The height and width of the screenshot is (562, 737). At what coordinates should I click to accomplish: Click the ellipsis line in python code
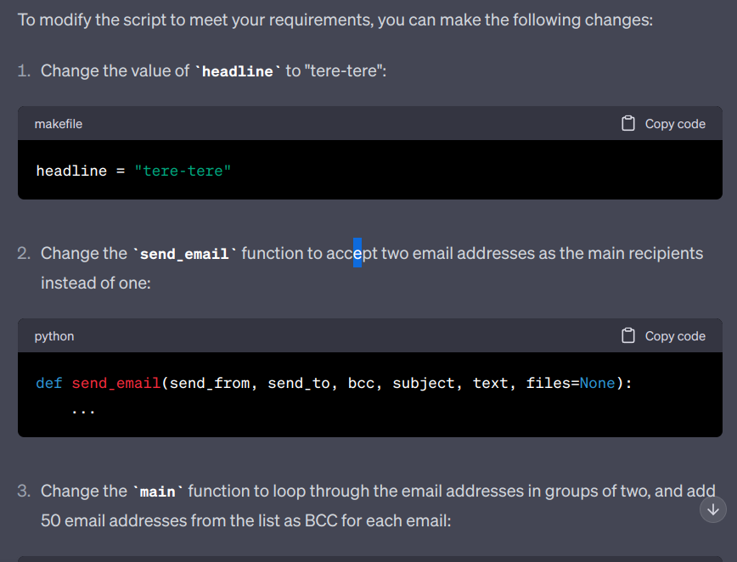coord(84,409)
